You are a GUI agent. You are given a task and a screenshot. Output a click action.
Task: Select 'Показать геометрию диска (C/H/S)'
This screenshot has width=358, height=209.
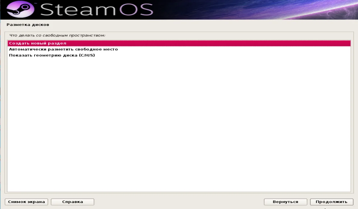179,55
